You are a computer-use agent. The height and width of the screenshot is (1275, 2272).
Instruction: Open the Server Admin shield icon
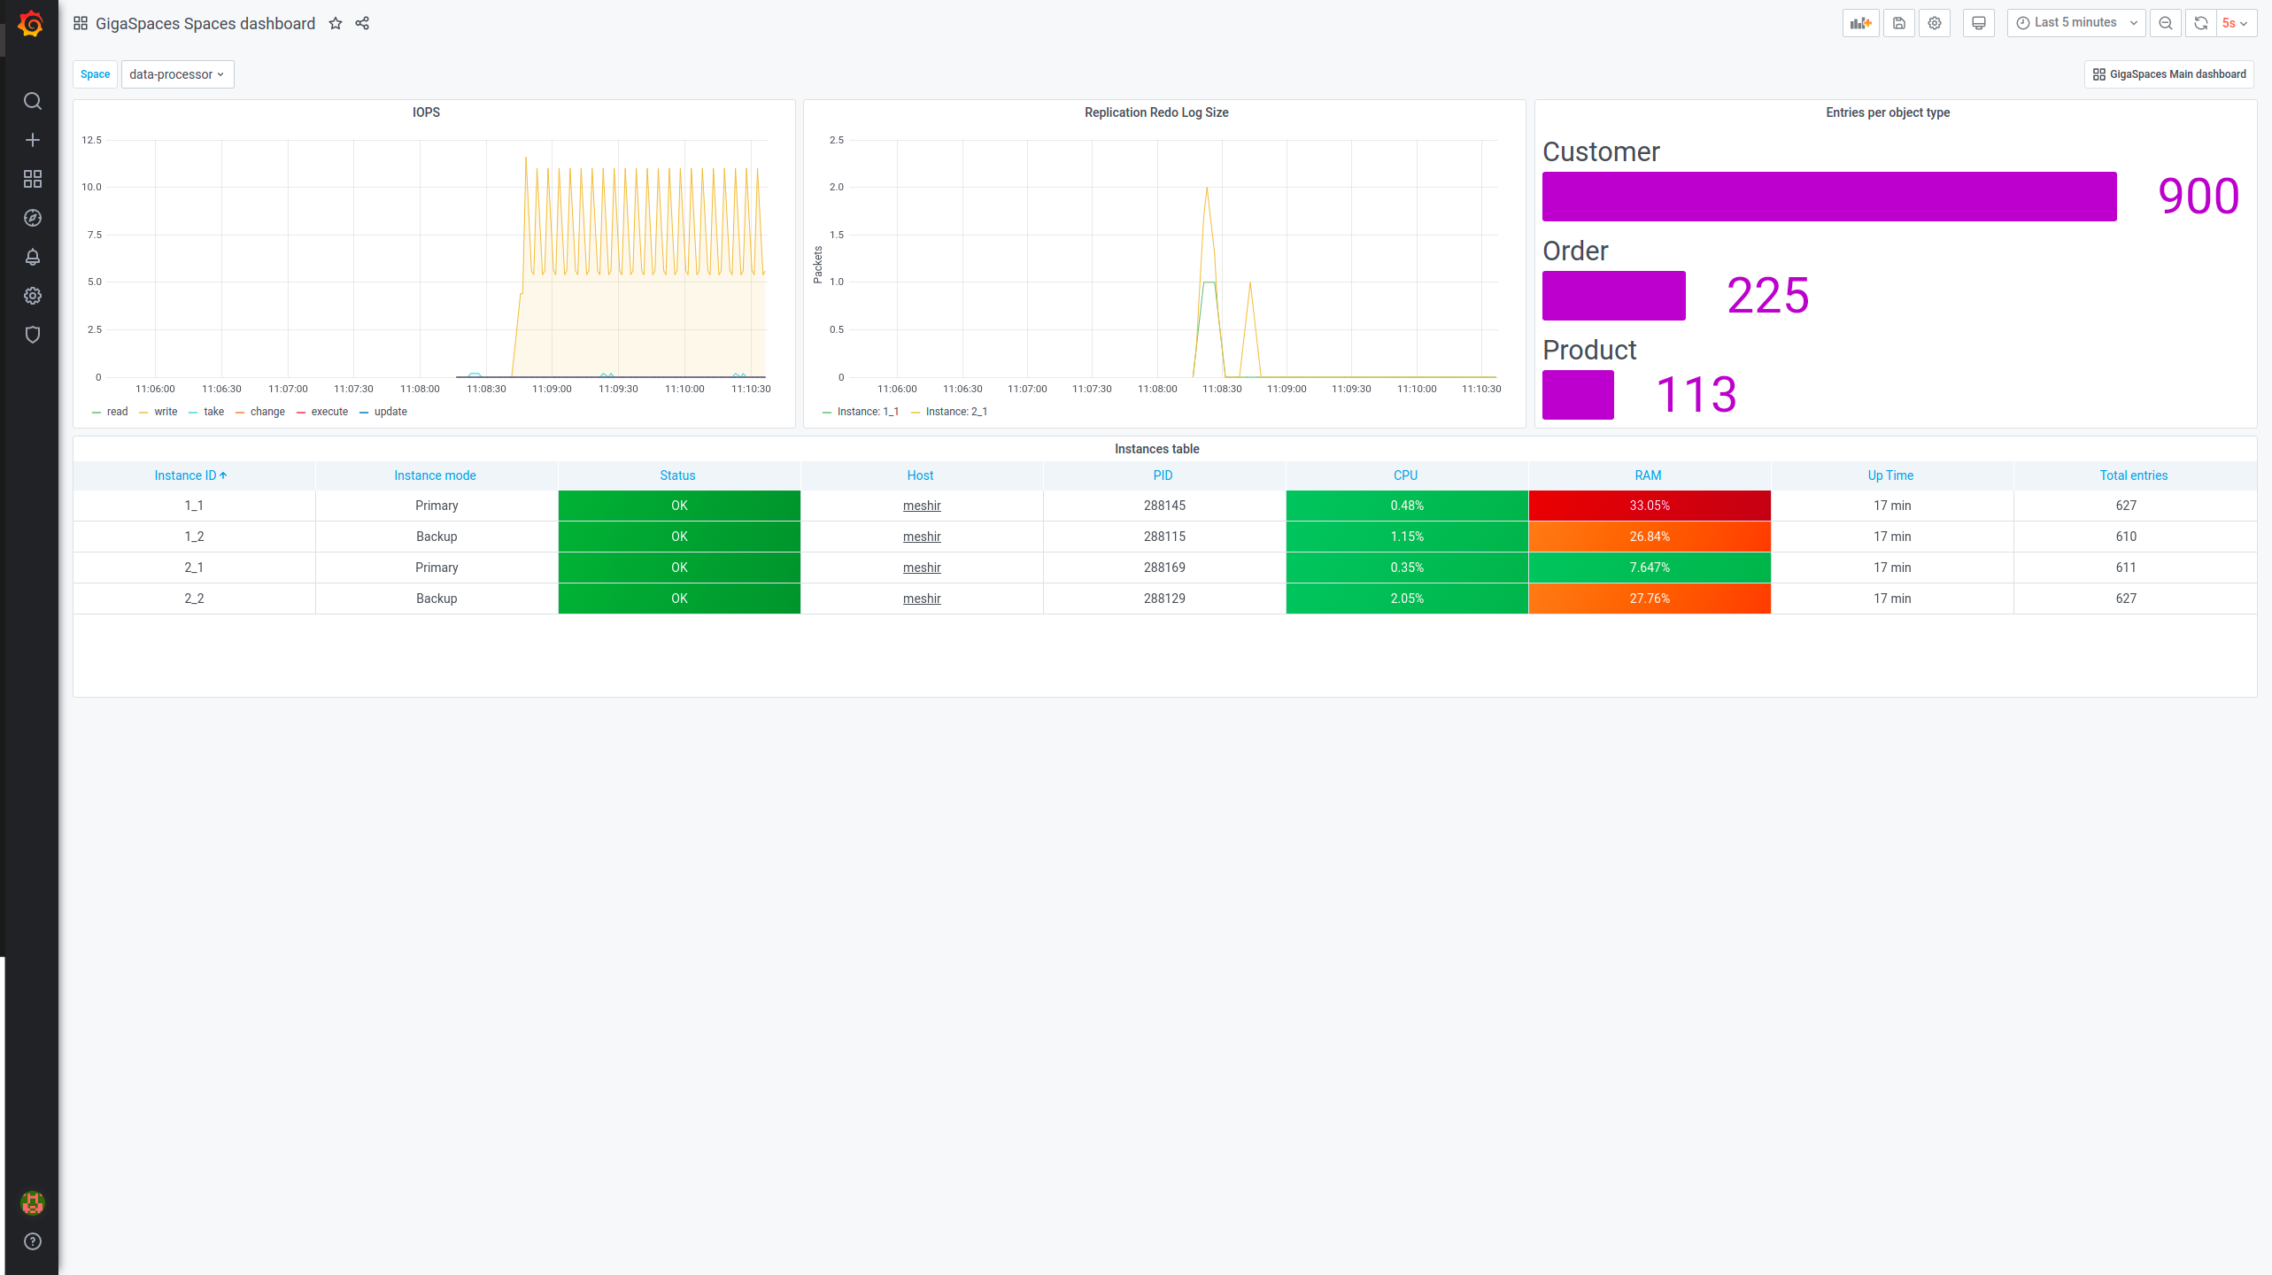[33, 335]
